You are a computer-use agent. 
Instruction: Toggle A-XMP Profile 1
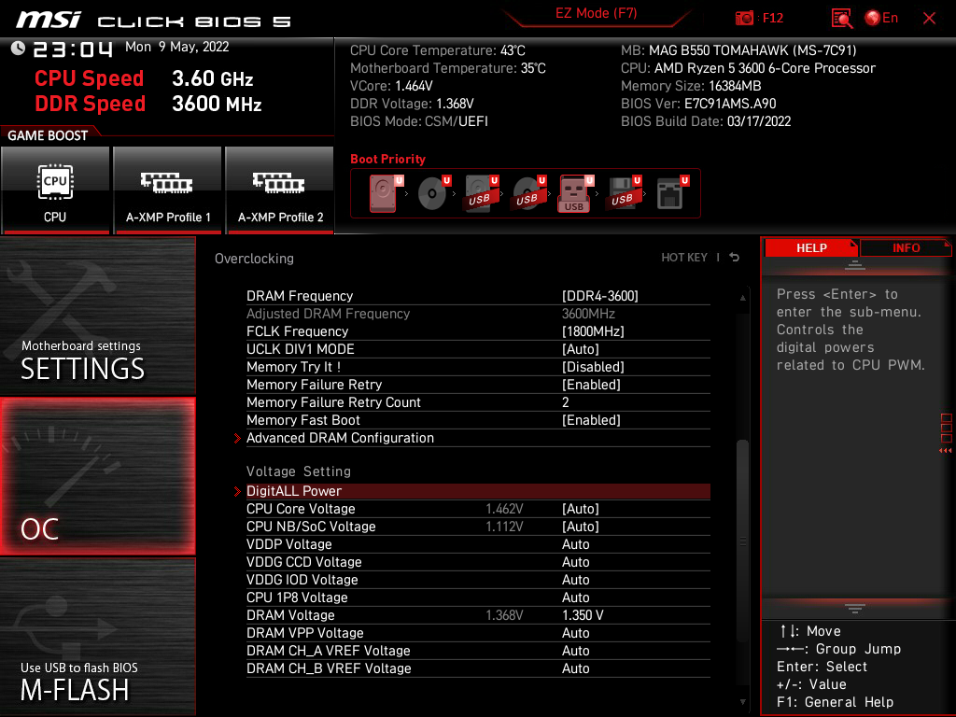[168, 190]
